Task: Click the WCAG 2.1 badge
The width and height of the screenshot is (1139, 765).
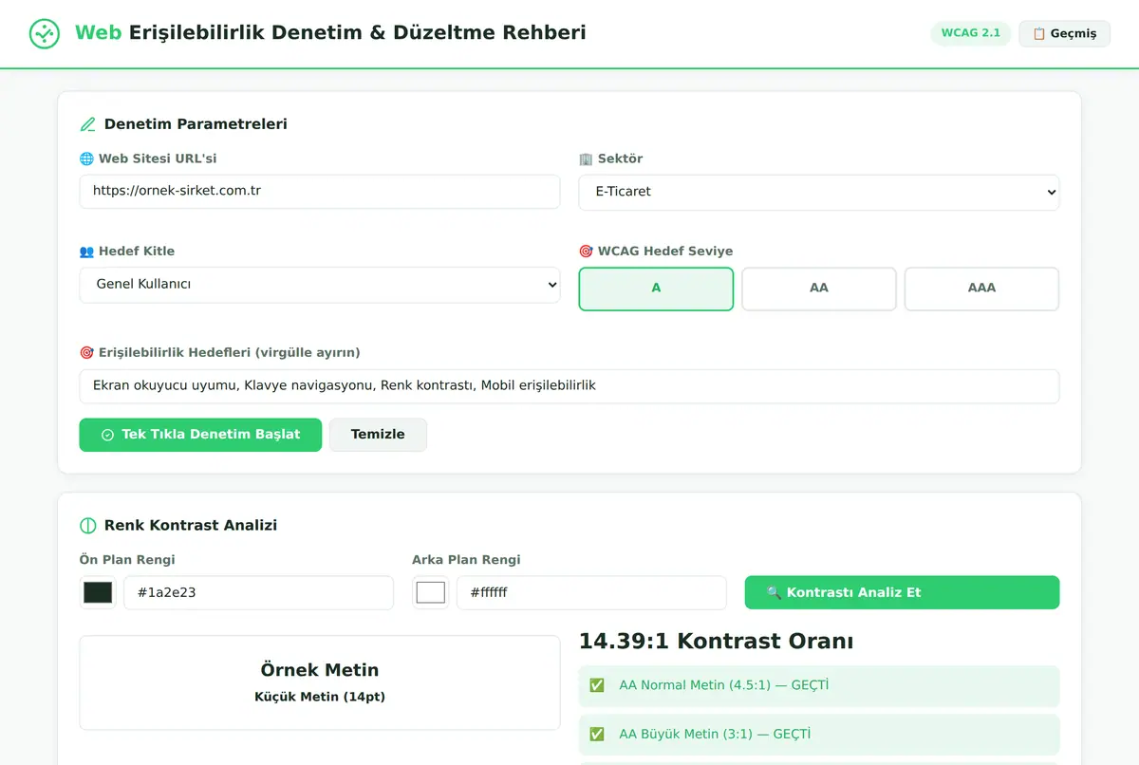Action: click(971, 33)
